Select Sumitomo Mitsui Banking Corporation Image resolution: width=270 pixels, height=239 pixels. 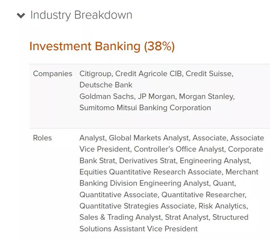(145, 107)
